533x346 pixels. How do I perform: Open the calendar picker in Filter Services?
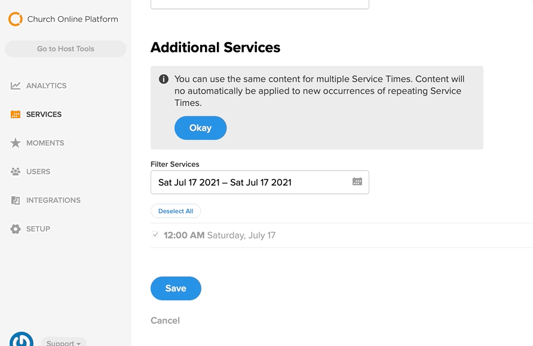coord(357,182)
